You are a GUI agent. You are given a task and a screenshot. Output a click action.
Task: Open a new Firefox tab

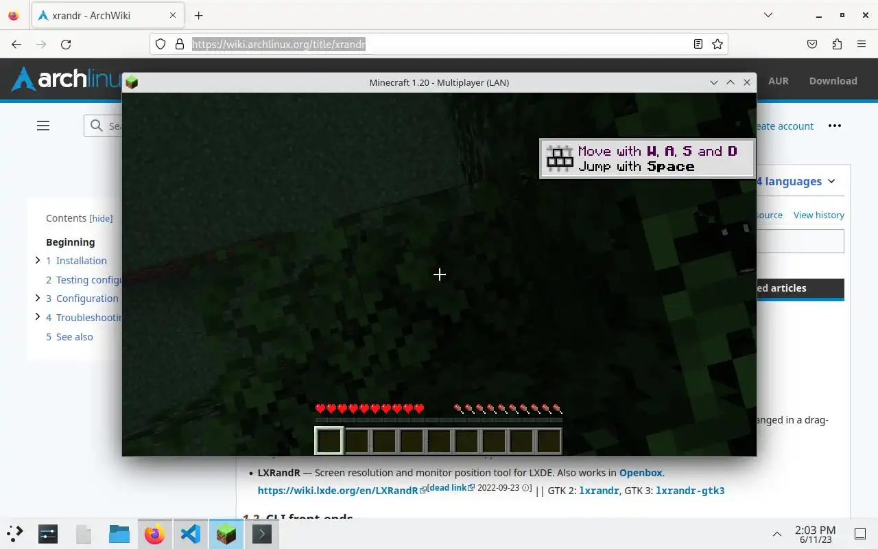click(x=198, y=15)
